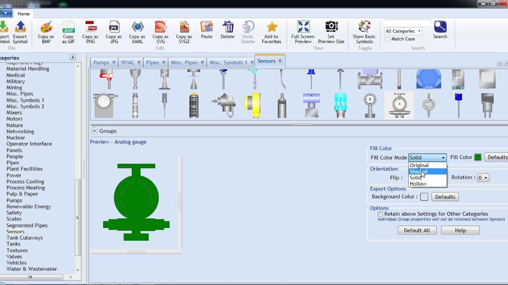Viewport: 508px width, 285px height.
Task: Click Add to Favorites star
Action: (272, 32)
